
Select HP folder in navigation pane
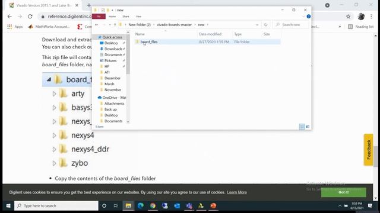pyautogui.click(x=107, y=66)
